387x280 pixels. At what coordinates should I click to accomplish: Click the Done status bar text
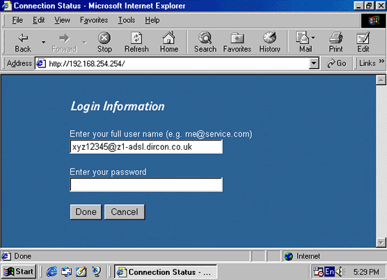pyautogui.click(x=23, y=256)
